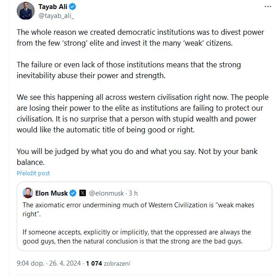The width and height of the screenshot is (279, 276).
Task: Click the 9:04 dop. post time link
Action: coord(30,263)
